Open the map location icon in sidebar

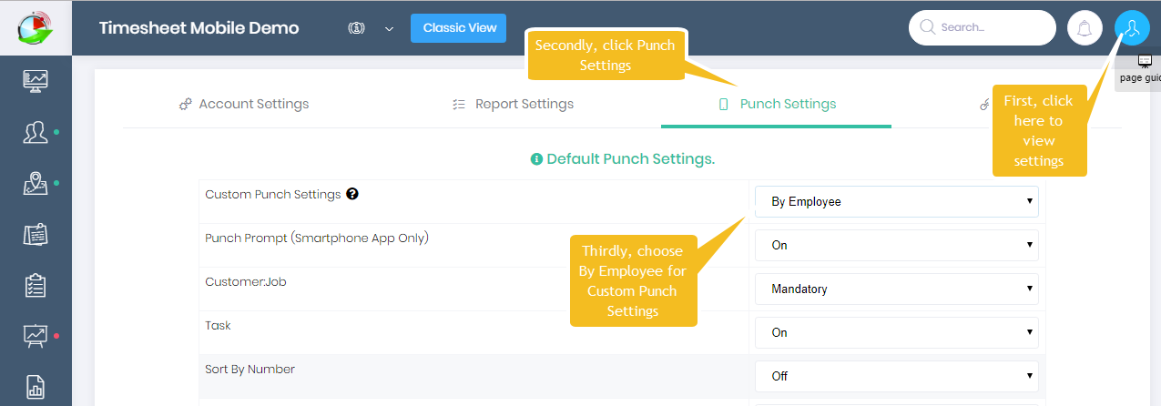(36, 183)
